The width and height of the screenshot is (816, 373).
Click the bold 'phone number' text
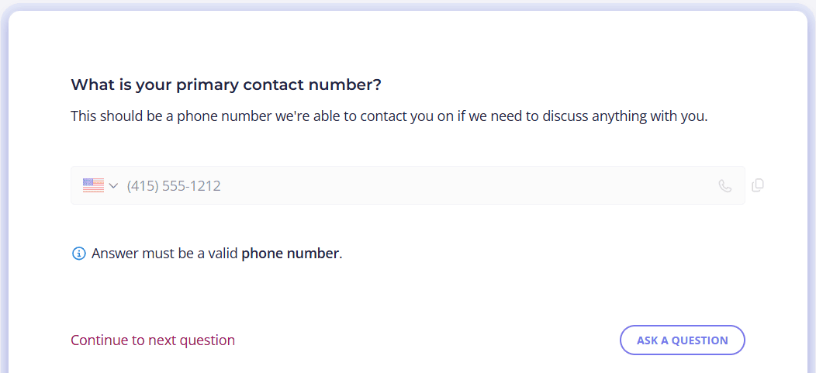[x=290, y=254]
